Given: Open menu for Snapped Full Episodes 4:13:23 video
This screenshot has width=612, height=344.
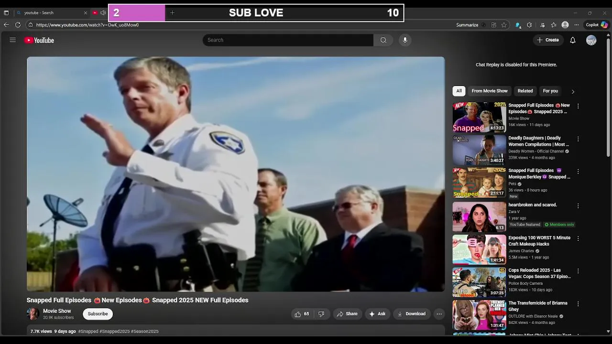Looking at the screenshot, I should click(x=578, y=106).
